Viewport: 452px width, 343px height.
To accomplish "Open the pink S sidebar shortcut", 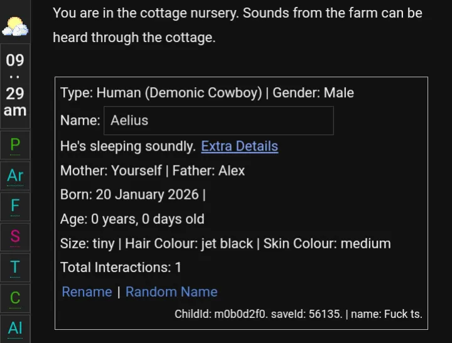I will pos(15,236).
